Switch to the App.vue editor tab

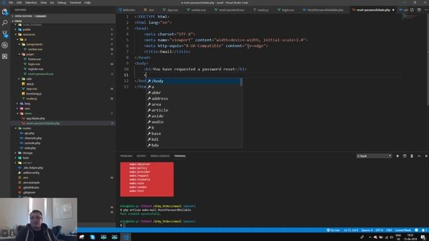tap(170, 10)
